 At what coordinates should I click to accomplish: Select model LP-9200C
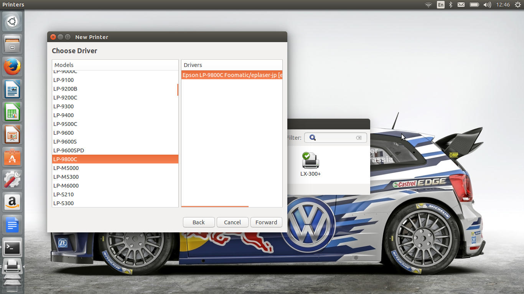[x=115, y=98]
